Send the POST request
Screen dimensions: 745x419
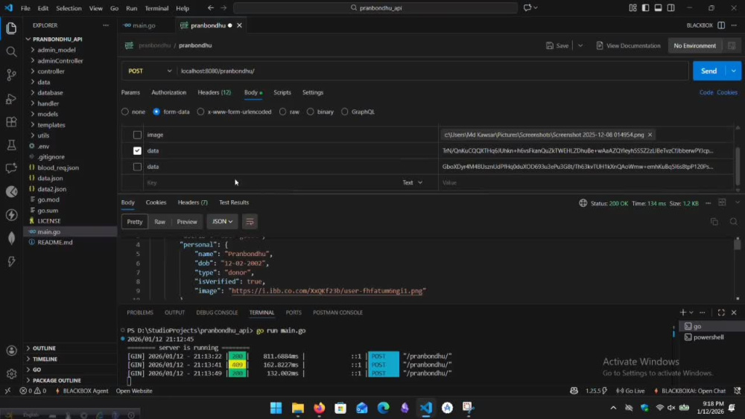pos(708,71)
